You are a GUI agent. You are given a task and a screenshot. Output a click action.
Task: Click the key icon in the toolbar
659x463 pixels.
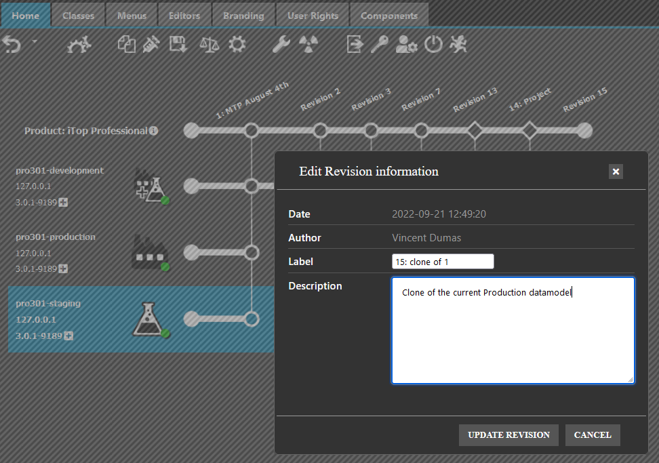(x=379, y=44)
